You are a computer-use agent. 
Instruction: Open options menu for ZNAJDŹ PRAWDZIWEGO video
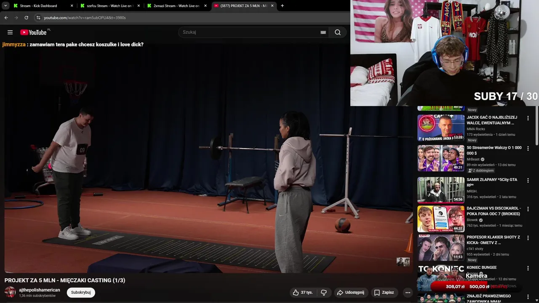[528, 297]
